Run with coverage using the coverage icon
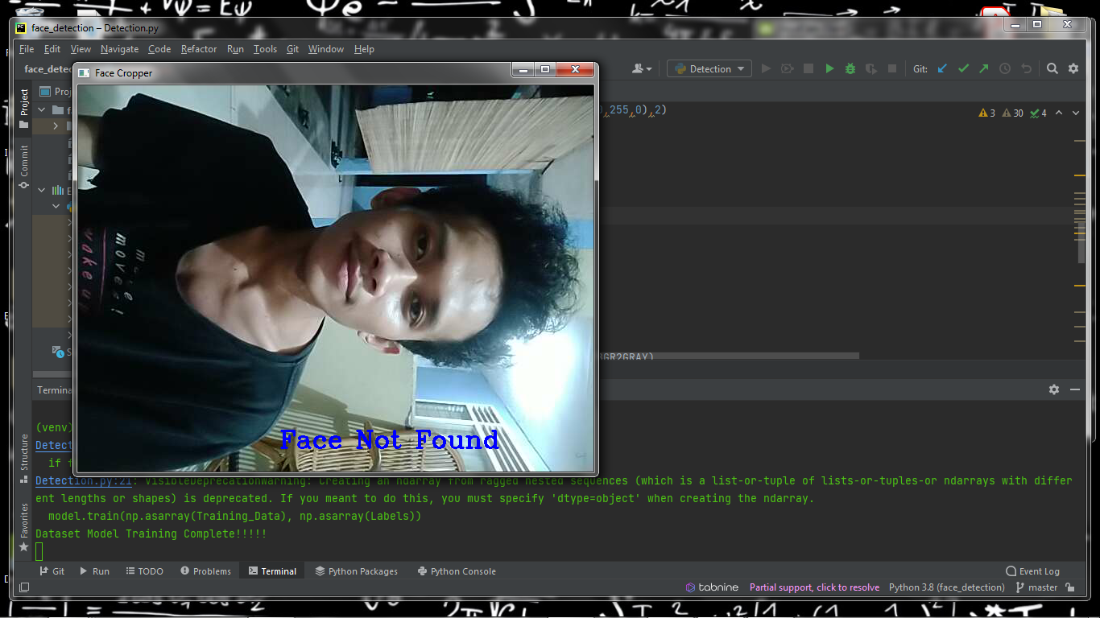Viewport: 1100px width, 618px height. (x=787, y=68)
